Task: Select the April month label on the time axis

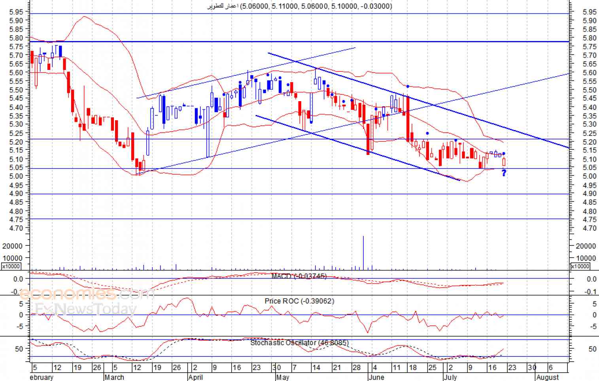Action: pyautogui.click(x=196, y=377)
